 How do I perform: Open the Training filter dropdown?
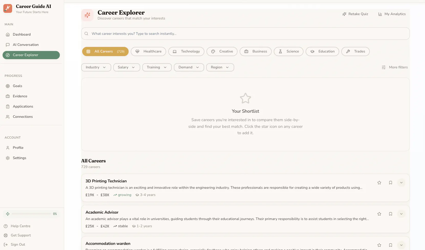click(157, 67)
